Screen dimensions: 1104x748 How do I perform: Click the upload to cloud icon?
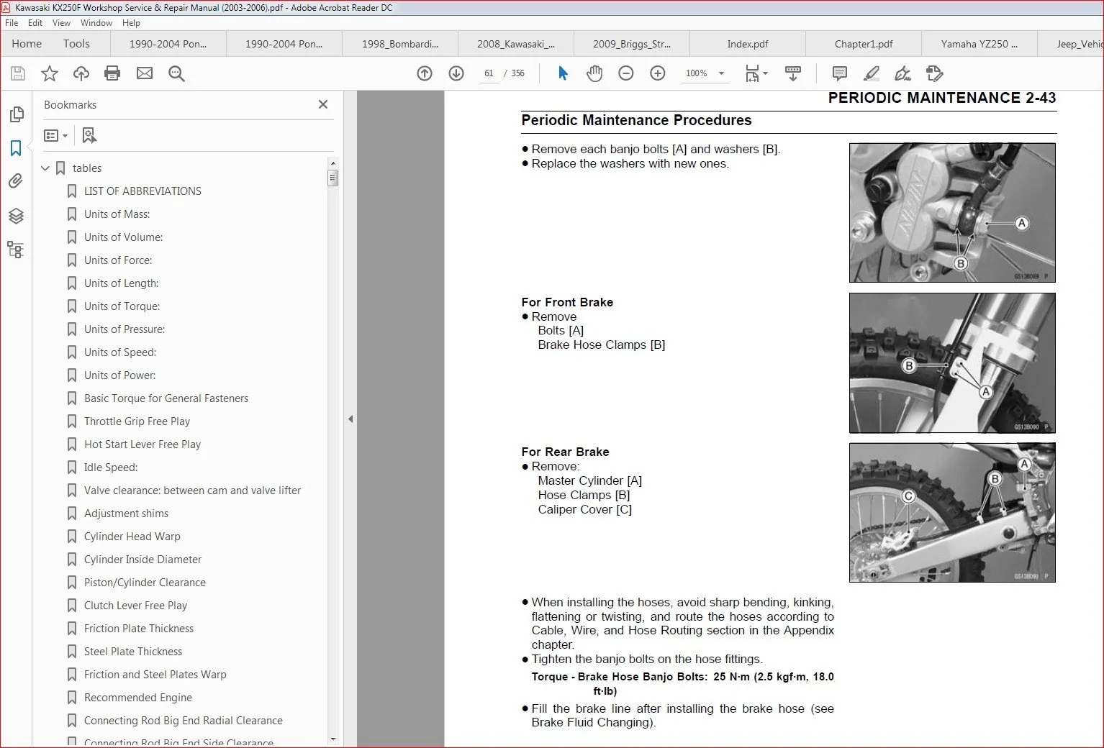[x=81, y=73]
